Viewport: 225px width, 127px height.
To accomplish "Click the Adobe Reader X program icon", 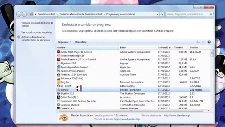I will [58, 59].
